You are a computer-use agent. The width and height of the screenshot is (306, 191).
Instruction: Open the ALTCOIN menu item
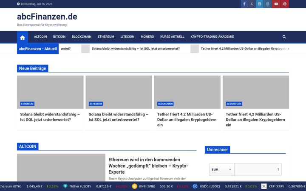pos(40,37)
